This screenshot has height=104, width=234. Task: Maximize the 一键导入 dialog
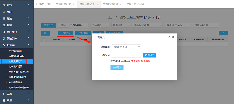169,37
